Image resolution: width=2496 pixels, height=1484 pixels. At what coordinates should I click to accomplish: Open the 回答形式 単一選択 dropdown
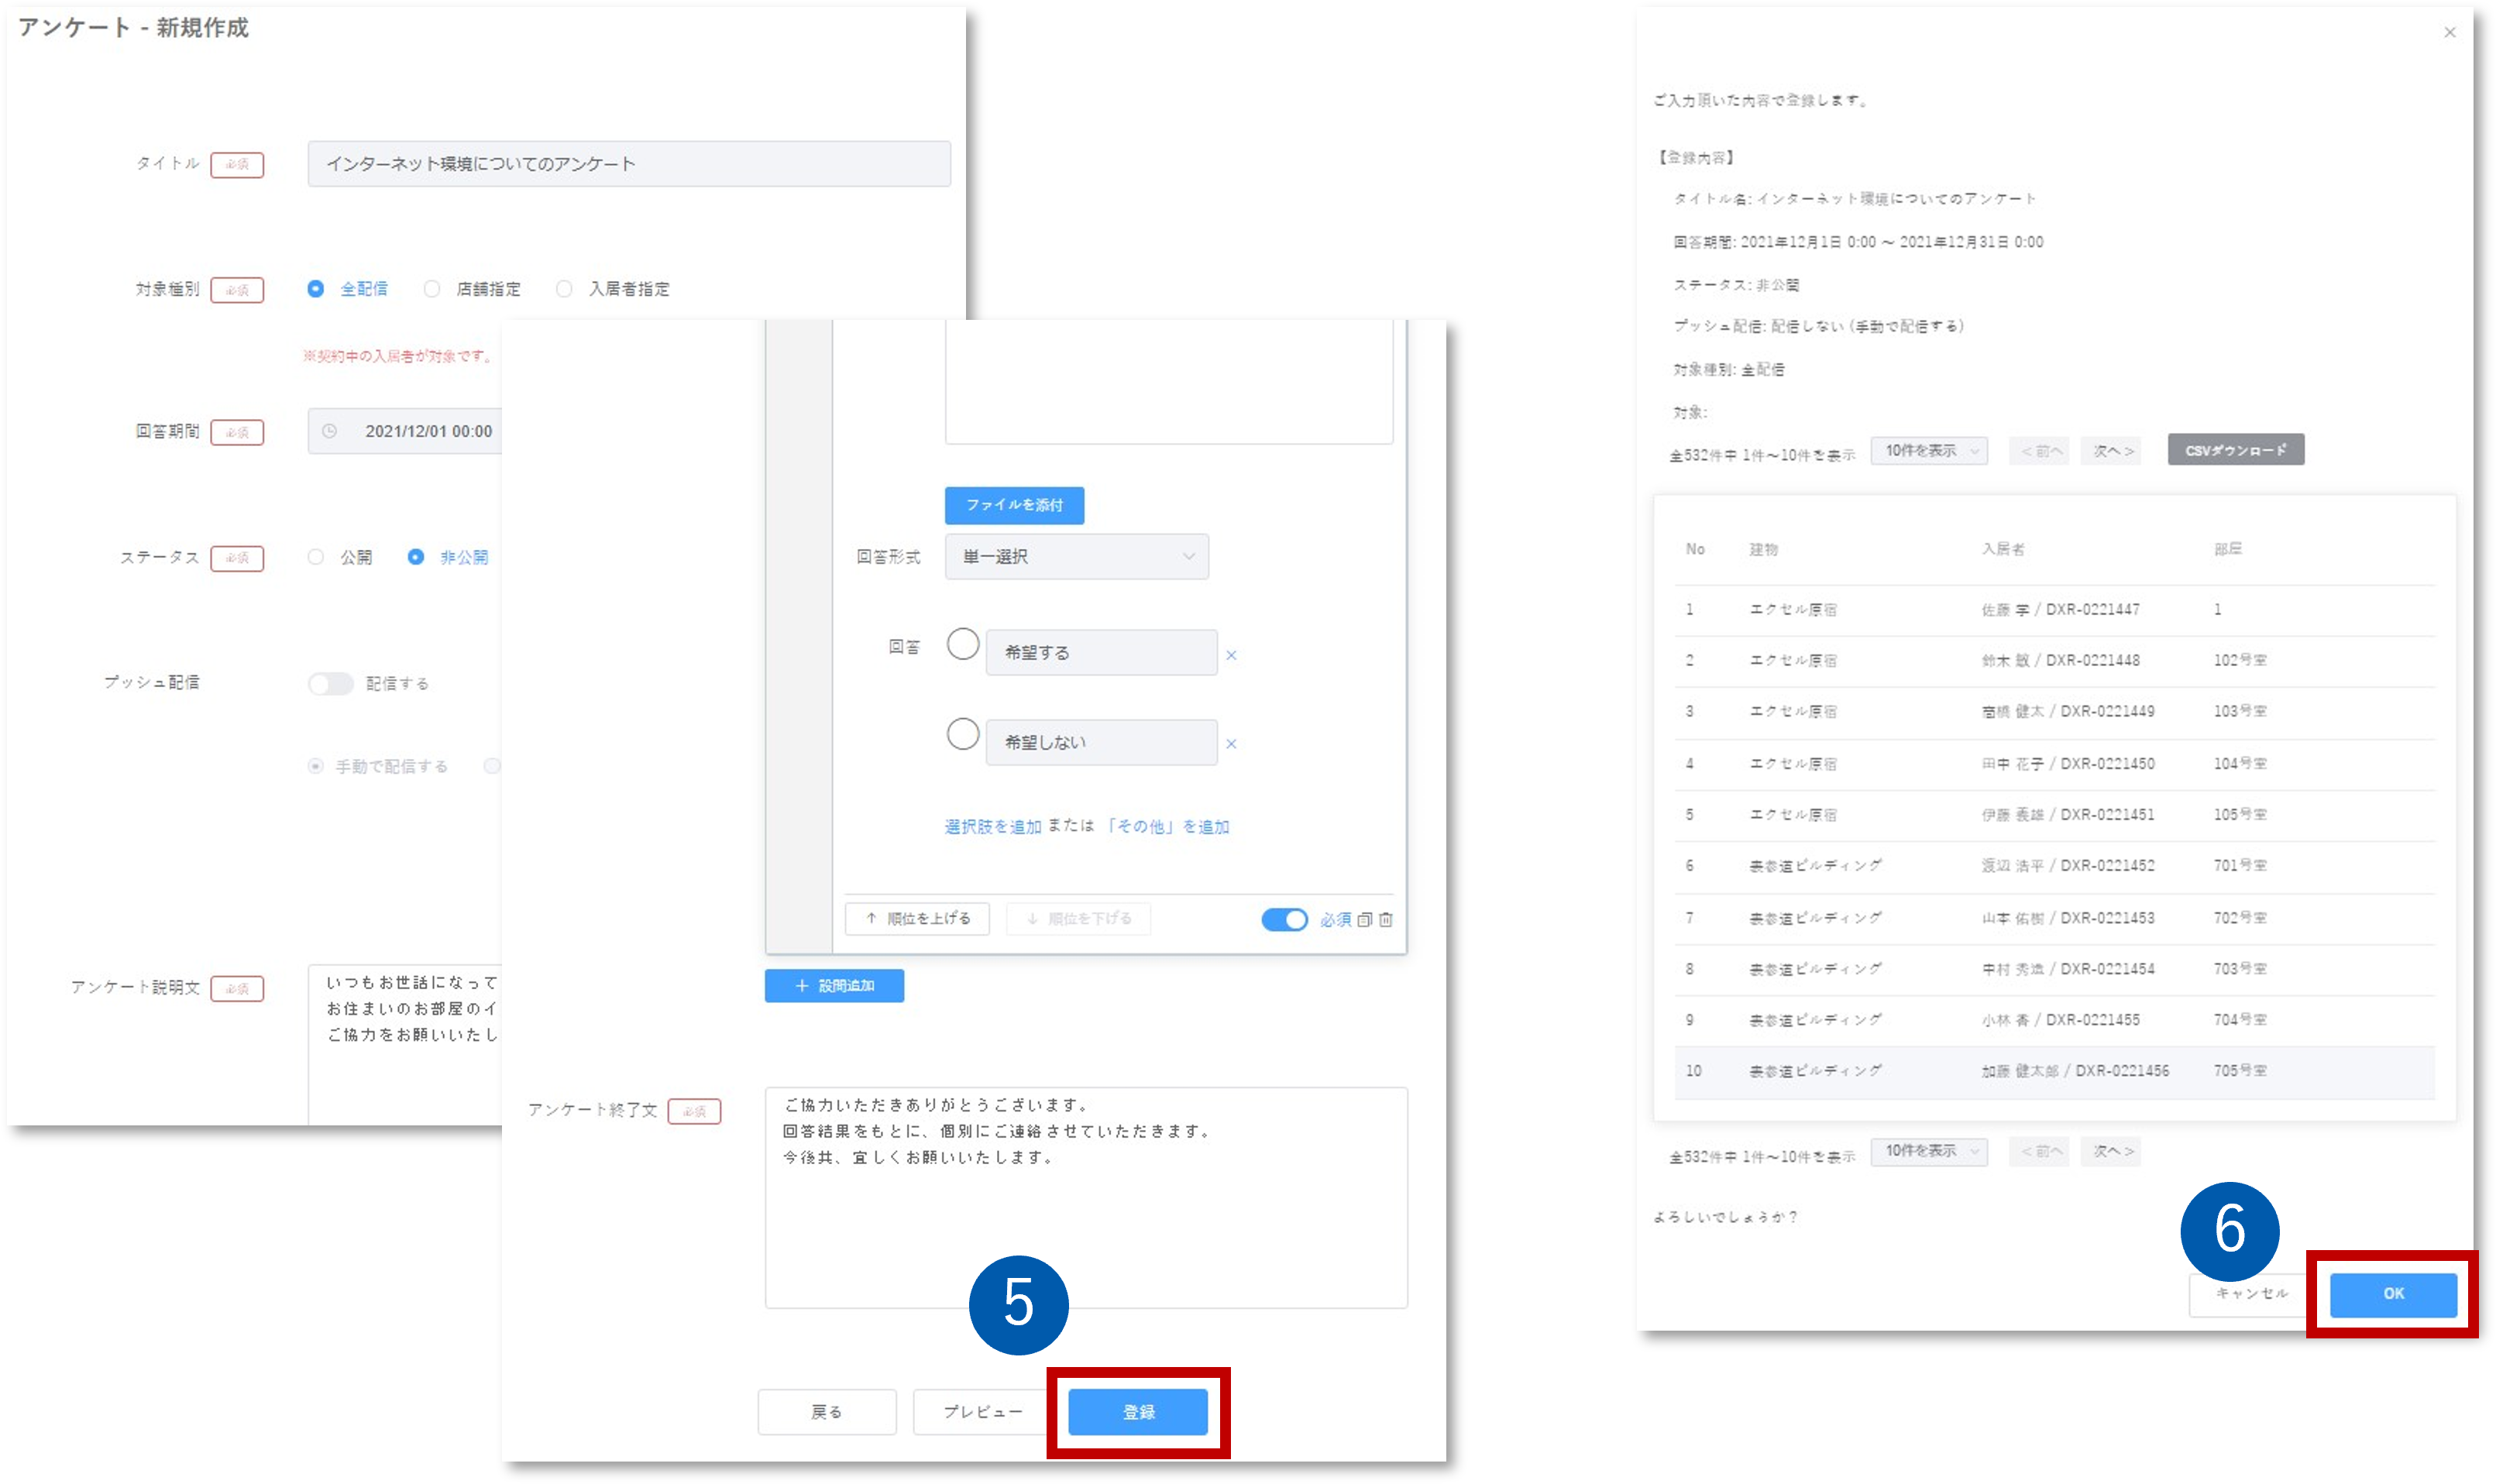point(1076,557)
